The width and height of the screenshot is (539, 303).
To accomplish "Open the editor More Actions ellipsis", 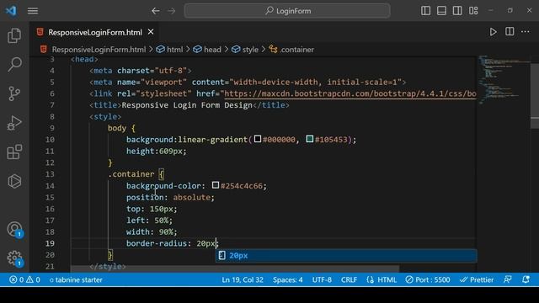I will click(x=526, y=32).
